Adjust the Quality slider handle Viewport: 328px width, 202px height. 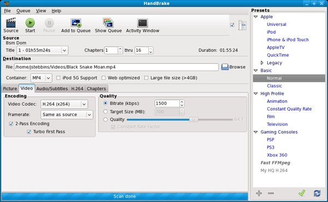194,120
